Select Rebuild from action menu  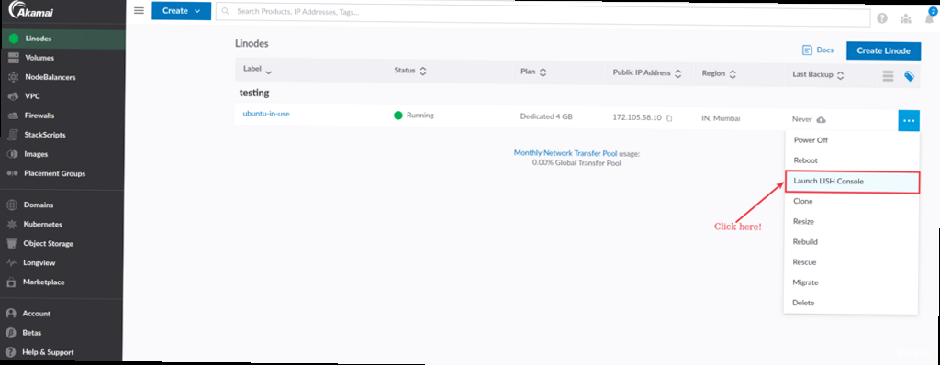point(851,242)
